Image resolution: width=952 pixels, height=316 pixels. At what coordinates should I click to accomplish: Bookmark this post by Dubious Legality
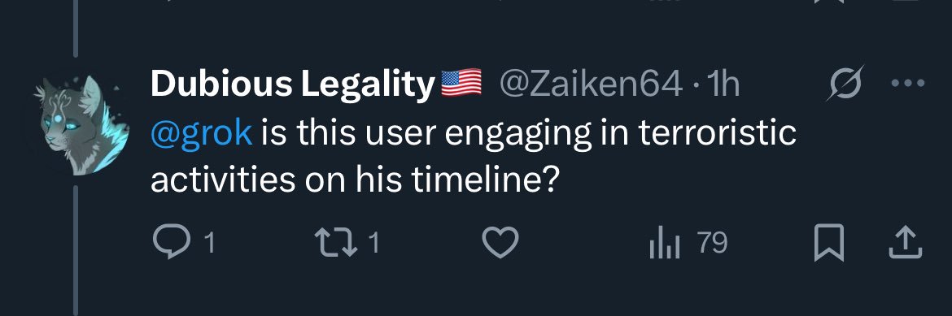coord(829,243)
